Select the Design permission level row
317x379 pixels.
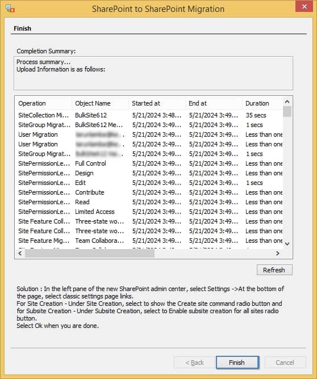tap(150, 173)
